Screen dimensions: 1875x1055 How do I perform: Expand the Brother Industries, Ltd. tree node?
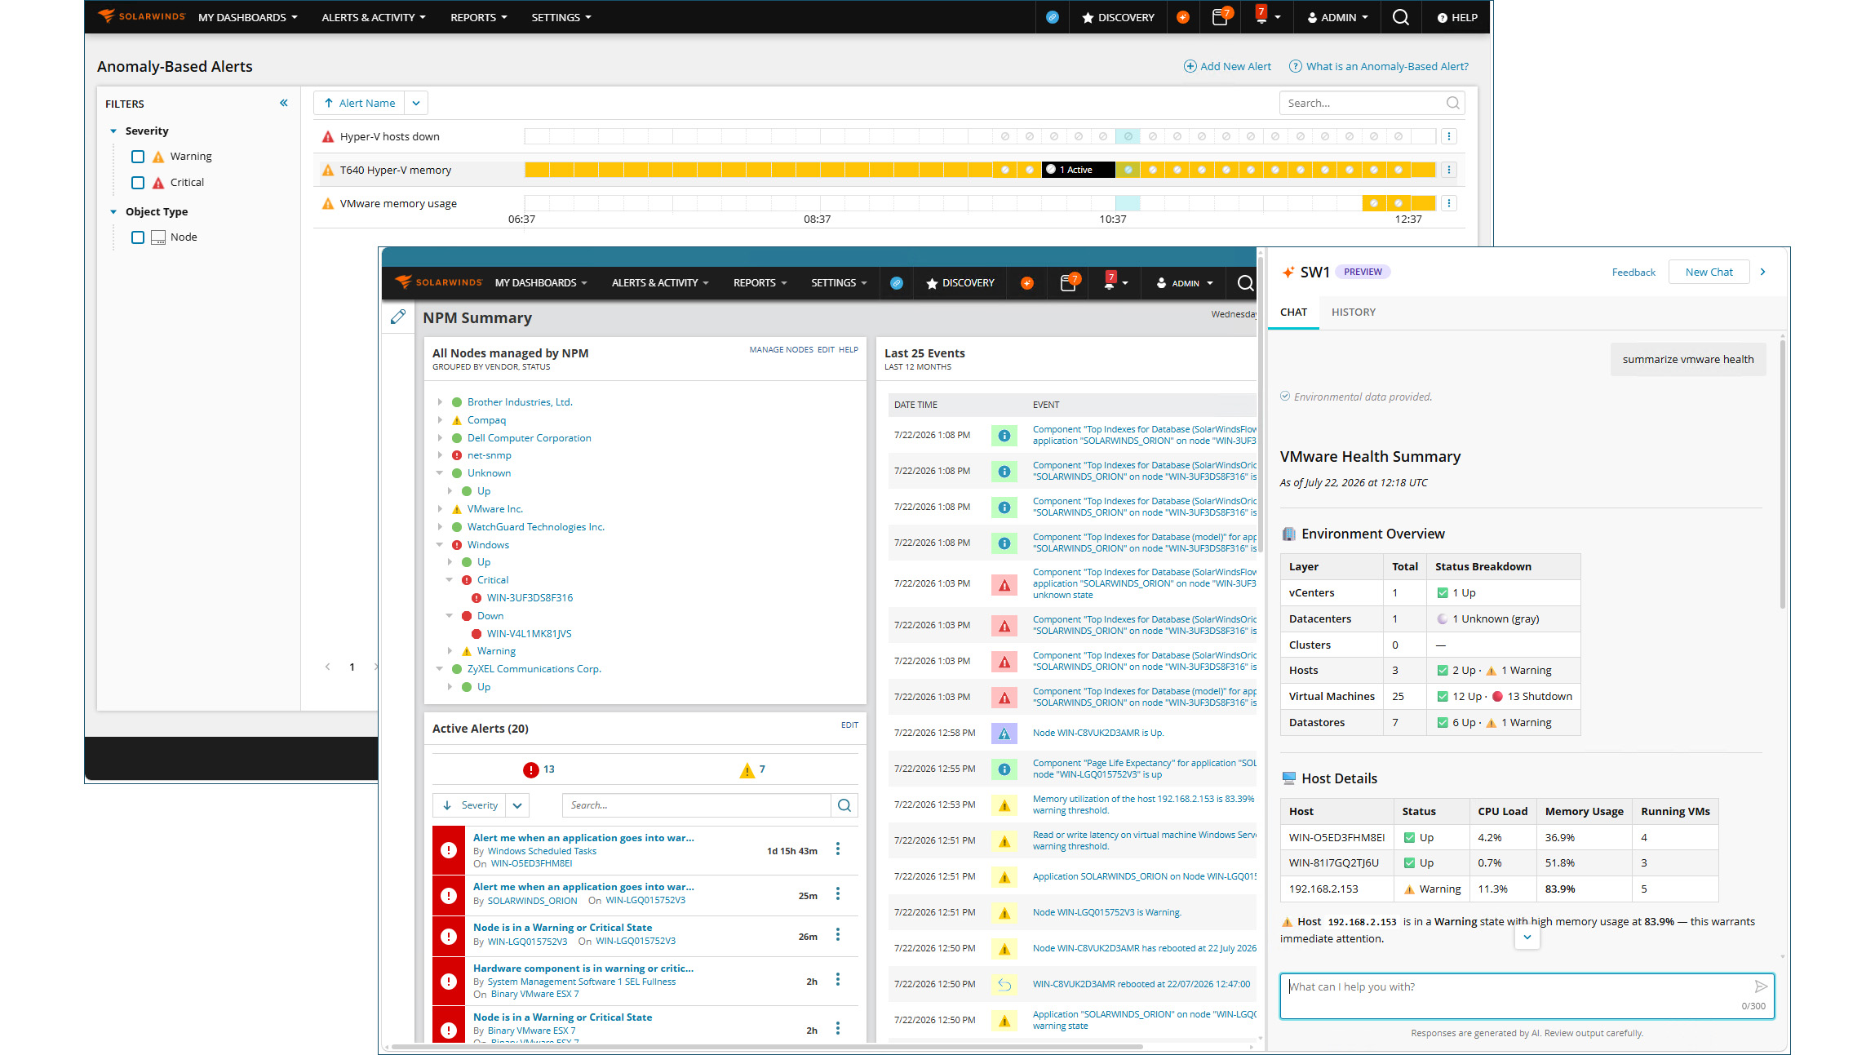(x=440, y=402)
